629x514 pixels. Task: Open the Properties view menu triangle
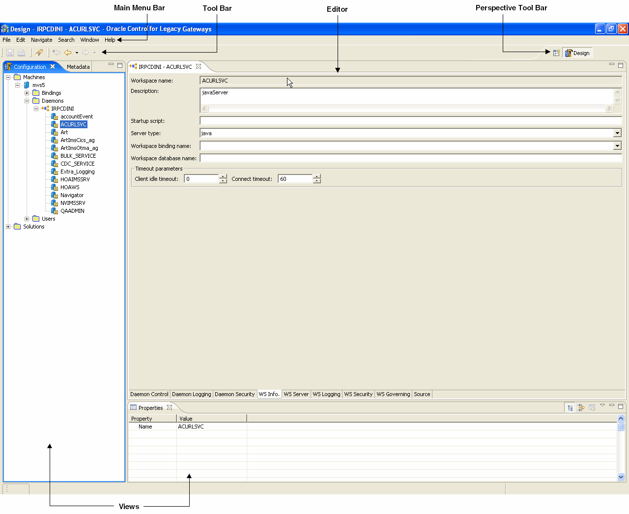click(x=602, y=405)
